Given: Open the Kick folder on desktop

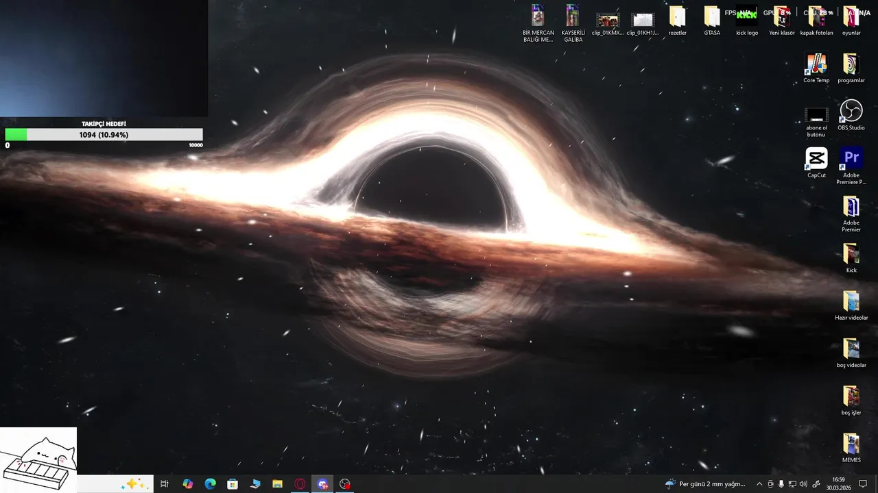Looking at the screenshot, I should click(851, 258).
